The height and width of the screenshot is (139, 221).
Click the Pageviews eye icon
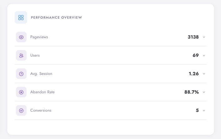tap(21, 37)
